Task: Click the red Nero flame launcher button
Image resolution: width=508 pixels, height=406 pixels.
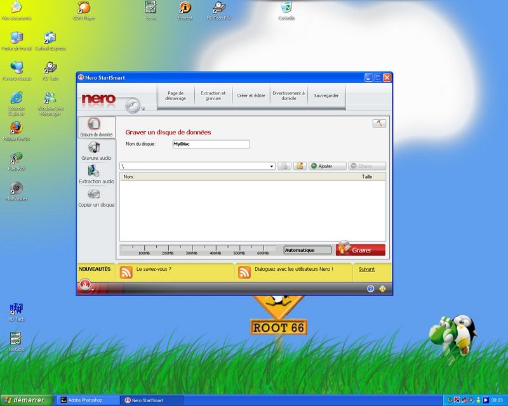Action: click(85, 286)
